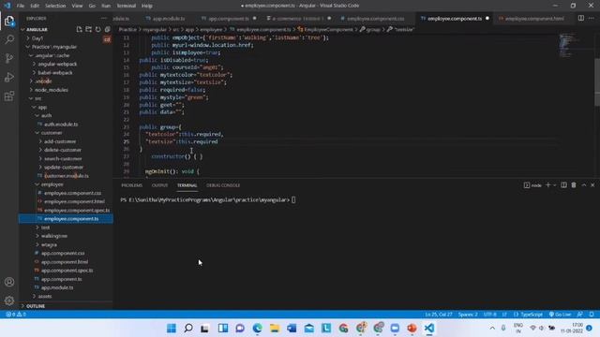Collapse the ANGULAR workspace root
The width and height of the screenshot is (600, 337).
(37, 29)
